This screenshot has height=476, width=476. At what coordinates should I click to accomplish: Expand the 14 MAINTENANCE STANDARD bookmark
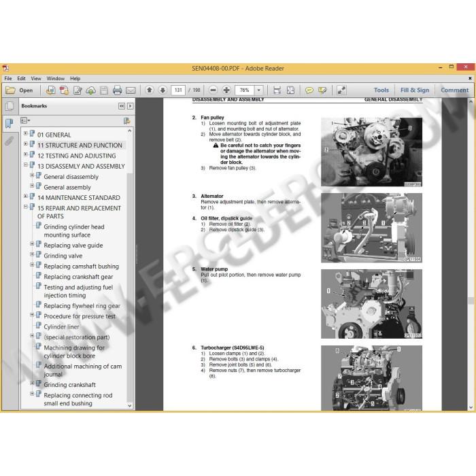pos(26,196)
